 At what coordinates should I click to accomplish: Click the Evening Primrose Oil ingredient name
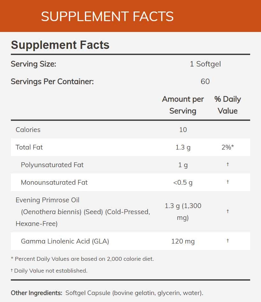(48, 200)
